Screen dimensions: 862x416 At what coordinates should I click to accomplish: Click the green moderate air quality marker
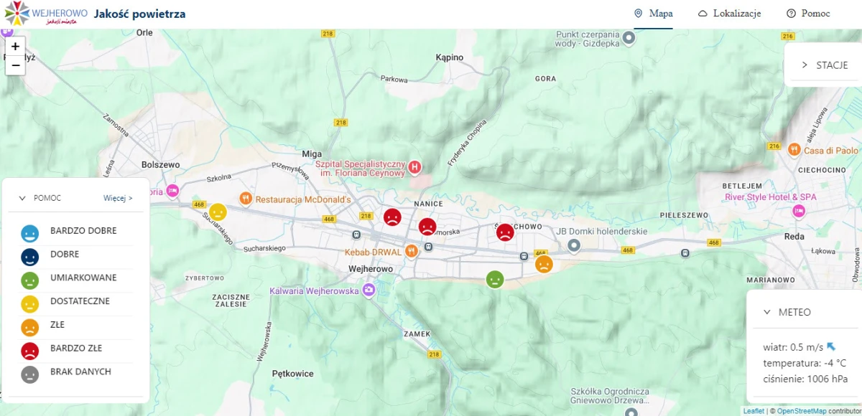point(495,279)
